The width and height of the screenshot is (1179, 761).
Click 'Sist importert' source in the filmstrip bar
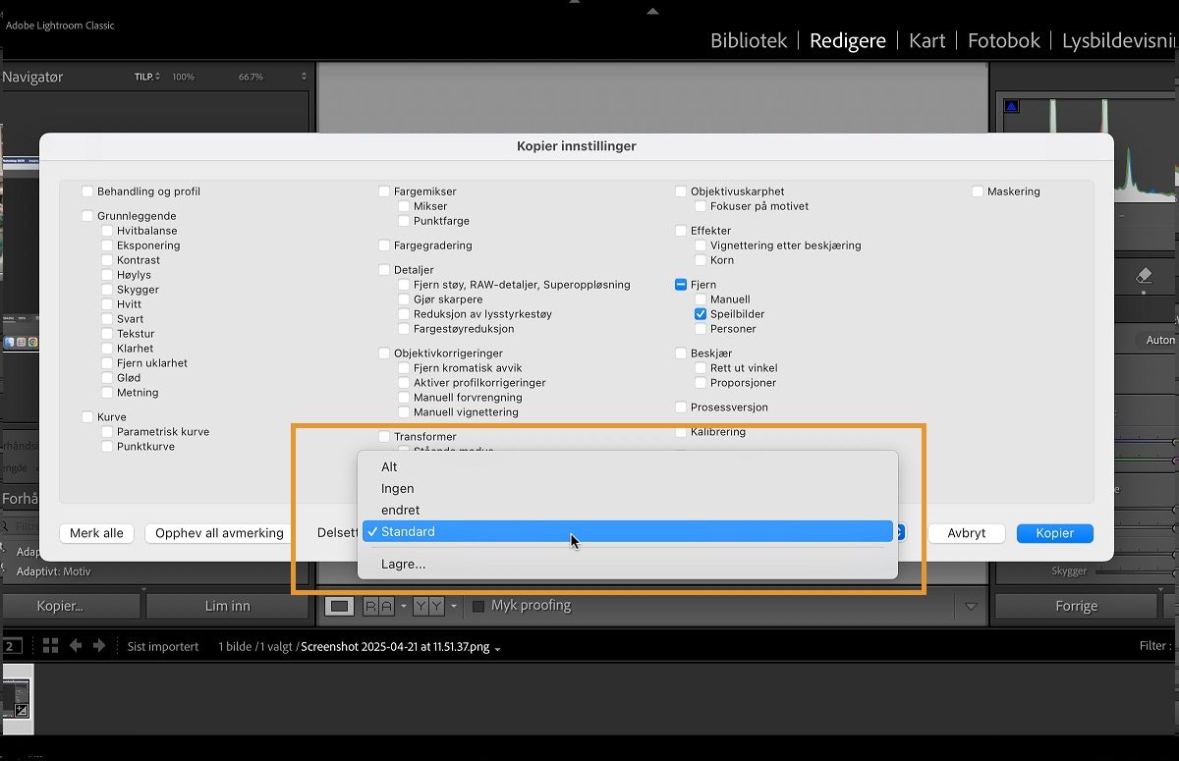tap(162, 646)
